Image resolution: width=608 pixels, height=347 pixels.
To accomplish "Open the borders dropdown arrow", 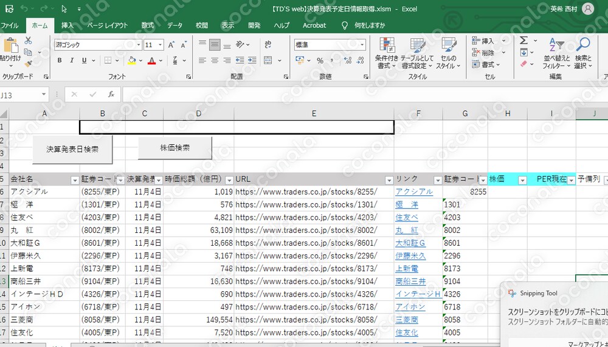I will [x=117, y=61].
